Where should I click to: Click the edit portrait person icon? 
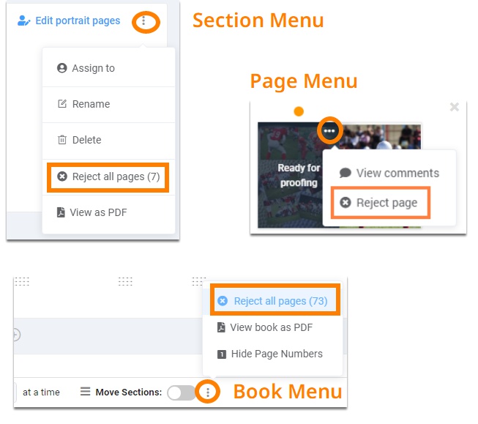pyautogui.click(x=23, y=21)
